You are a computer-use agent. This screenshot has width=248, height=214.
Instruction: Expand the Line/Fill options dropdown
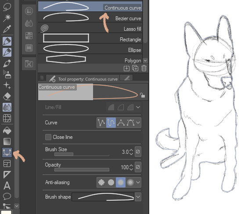coord(138,107)
